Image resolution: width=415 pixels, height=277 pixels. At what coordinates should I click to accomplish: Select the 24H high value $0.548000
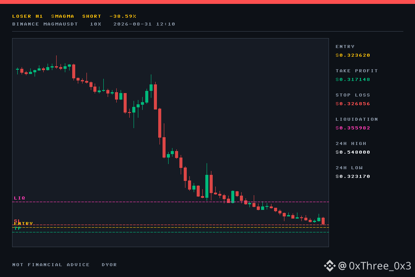(x=353, y=152)
